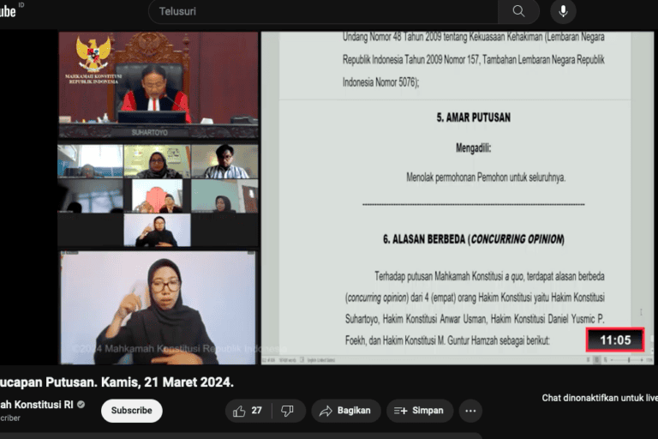Dislike the video with thumbs down
658x439 pixels.
coord(288,411)
